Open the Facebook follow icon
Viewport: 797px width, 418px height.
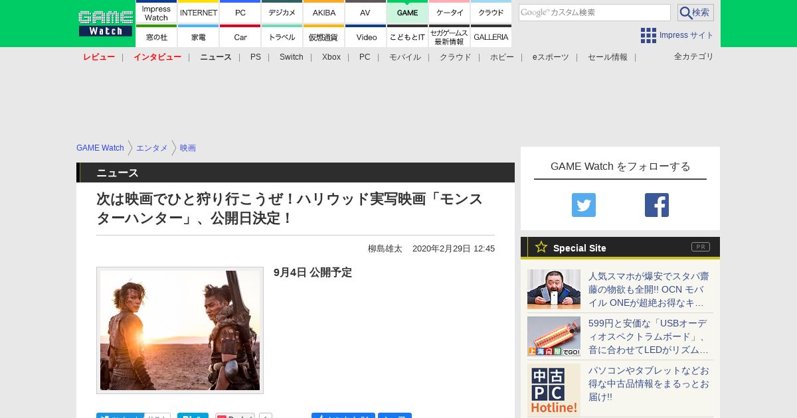point(657,205)
